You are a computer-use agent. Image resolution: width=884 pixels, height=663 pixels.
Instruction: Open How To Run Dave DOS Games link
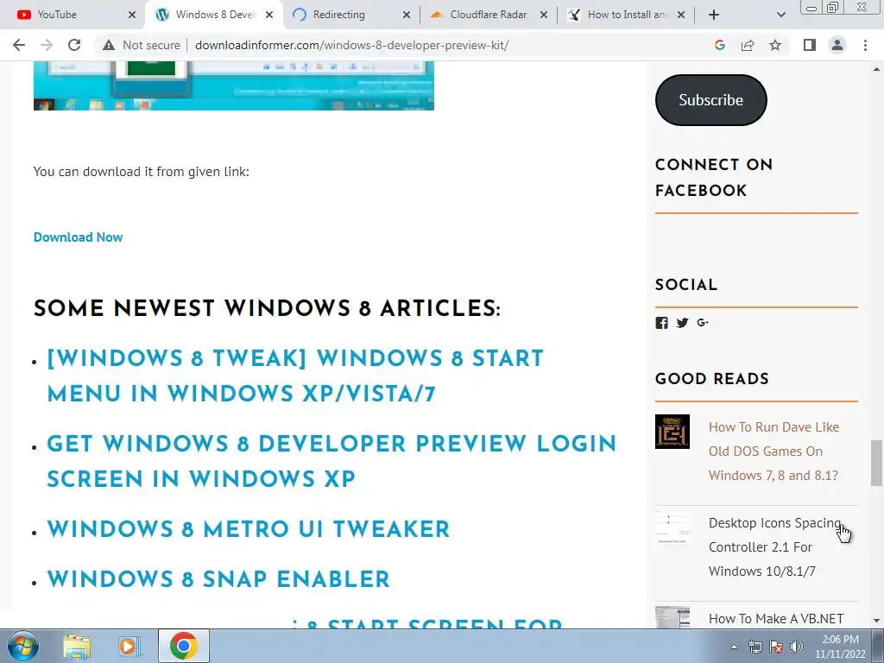click(773, 451)
